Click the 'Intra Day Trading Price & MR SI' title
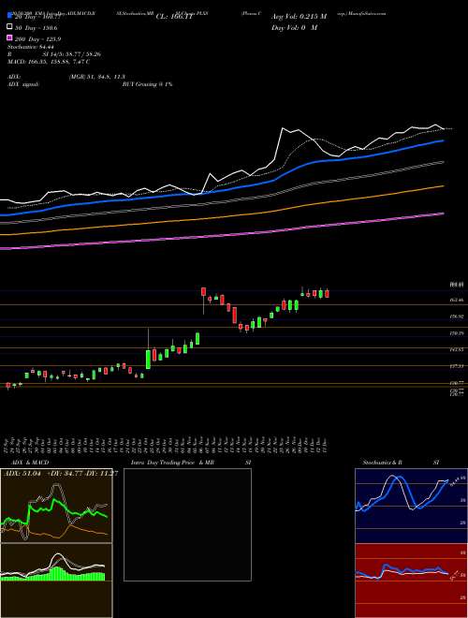The height and width of the screenshot is (618, 468). coord(191,463)
